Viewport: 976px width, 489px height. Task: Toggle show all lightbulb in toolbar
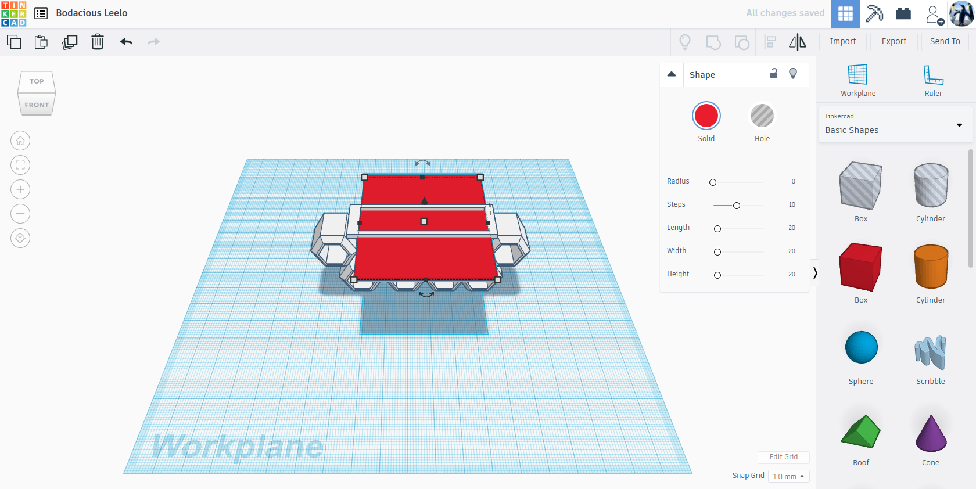pyautogui.click(x=685, y=42)
